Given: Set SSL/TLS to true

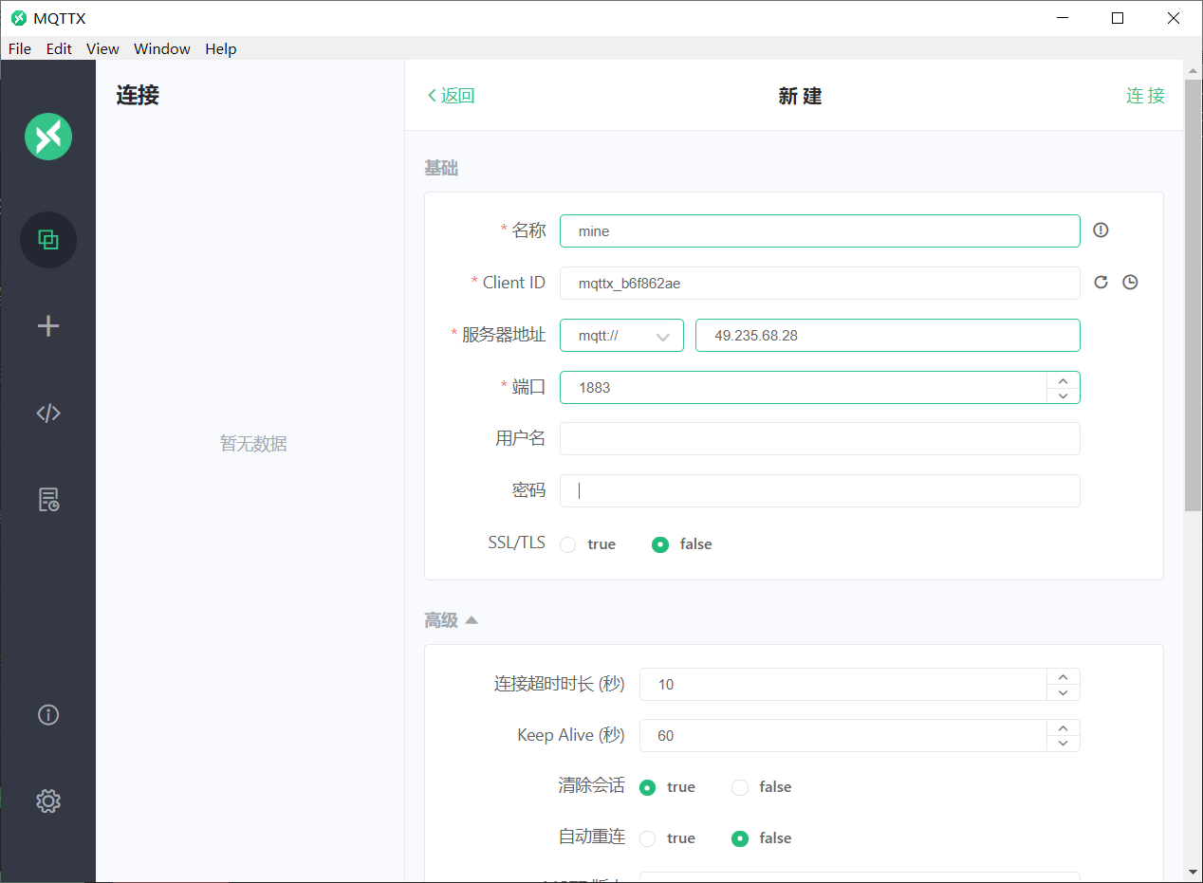Looking at the screenshot, I should (x=568, y=544).
